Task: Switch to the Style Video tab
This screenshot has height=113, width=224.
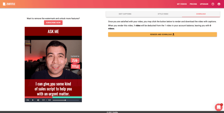Action: 163,14
